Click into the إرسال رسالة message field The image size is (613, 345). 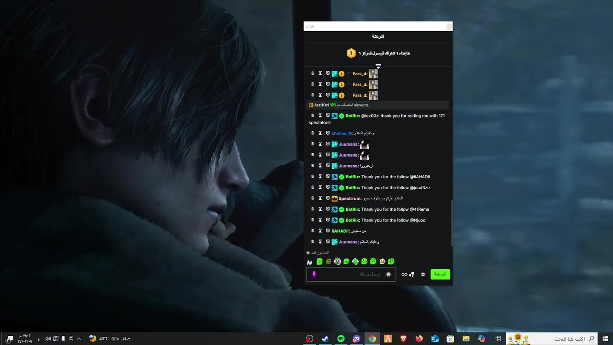(351, 275)
